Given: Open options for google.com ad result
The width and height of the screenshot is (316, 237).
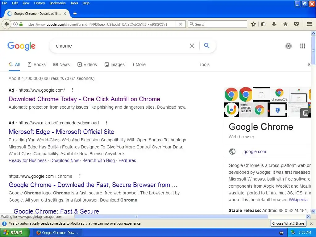Looking at the screenshot, I should (x=73, y=90).
